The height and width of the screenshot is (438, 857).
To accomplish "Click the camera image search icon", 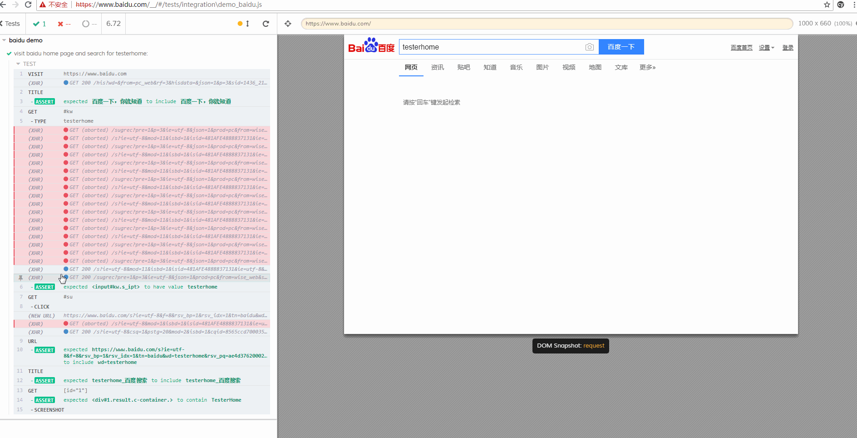I will pyautogui.click(x=589, y=47).
